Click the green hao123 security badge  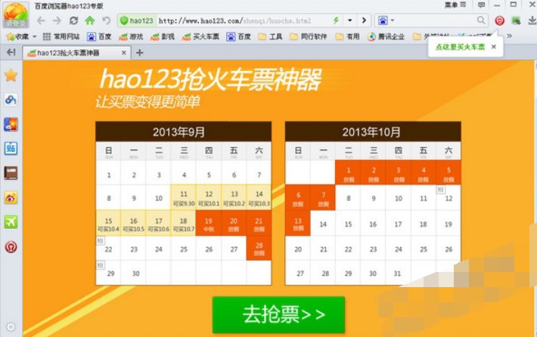coord(136,21)
